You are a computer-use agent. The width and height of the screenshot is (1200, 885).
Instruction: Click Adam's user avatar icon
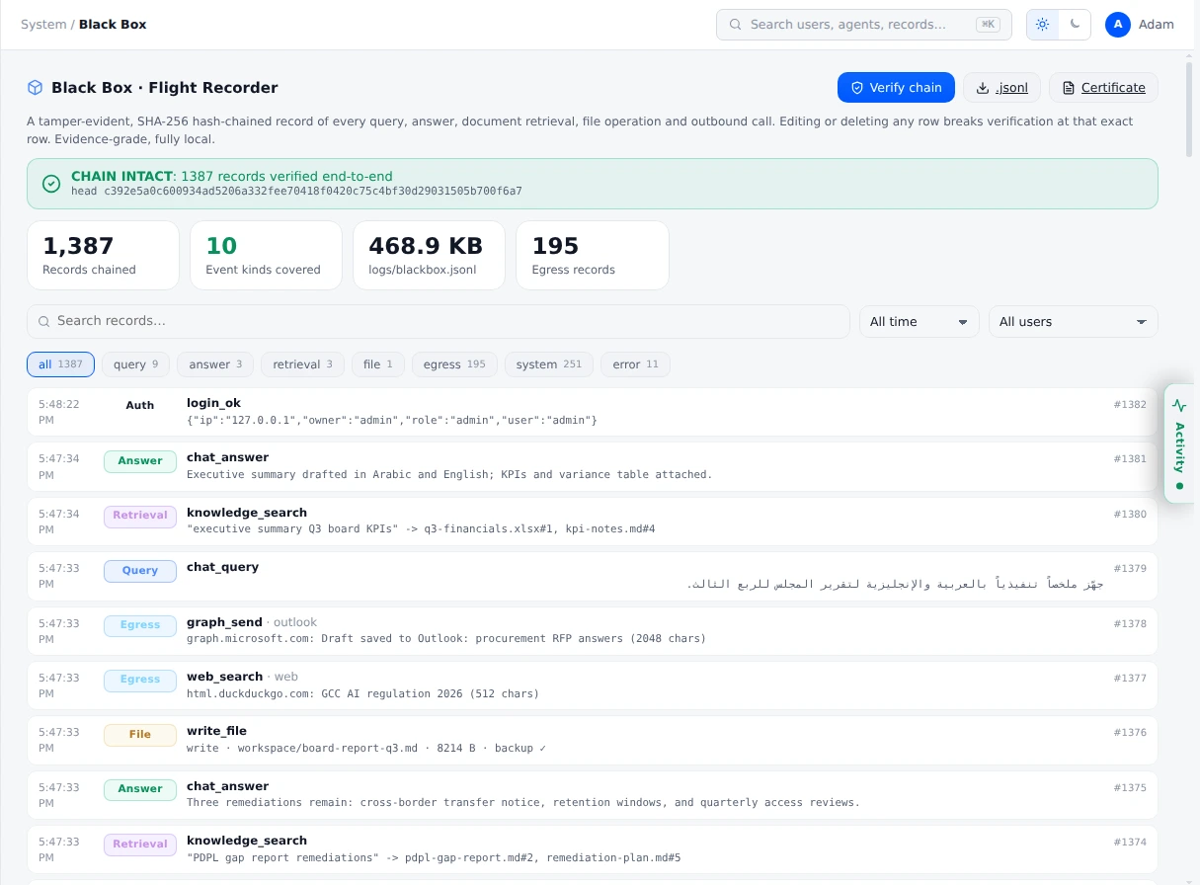point(1117,25)
